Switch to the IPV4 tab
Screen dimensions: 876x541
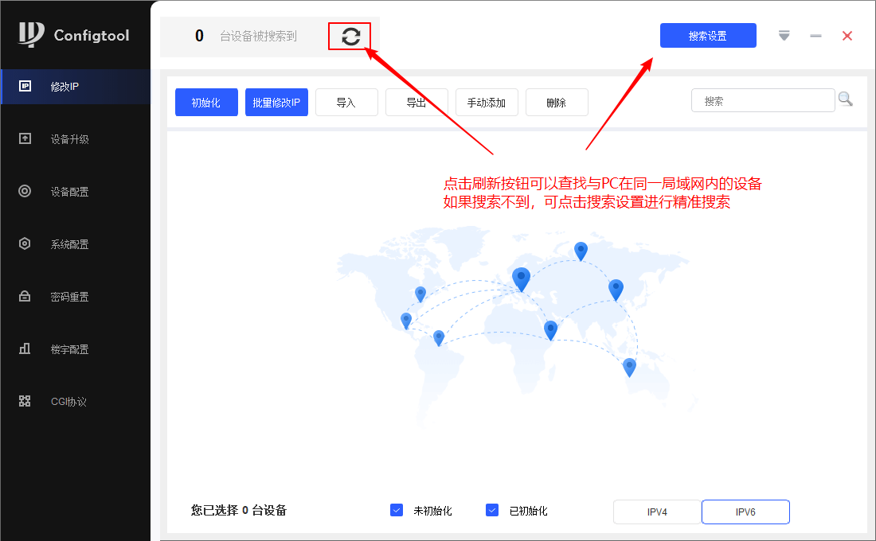[x=657, y=512]
